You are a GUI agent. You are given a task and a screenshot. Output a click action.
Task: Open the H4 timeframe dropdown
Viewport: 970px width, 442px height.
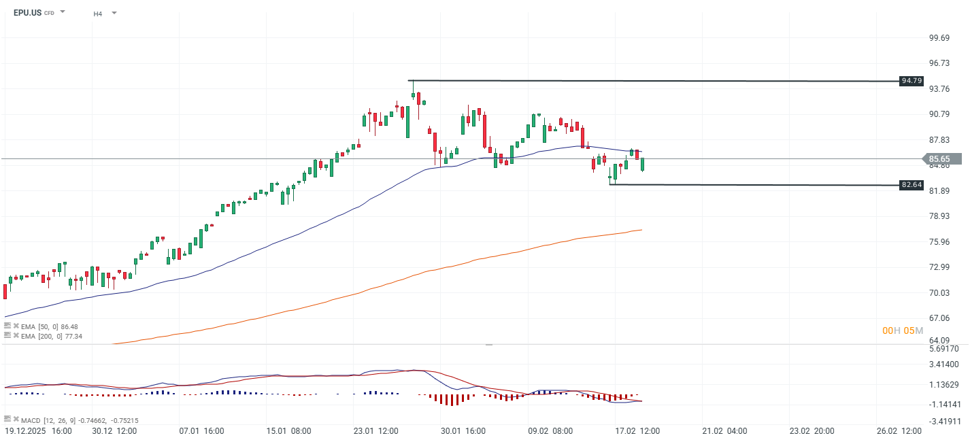tap(114, 12)
